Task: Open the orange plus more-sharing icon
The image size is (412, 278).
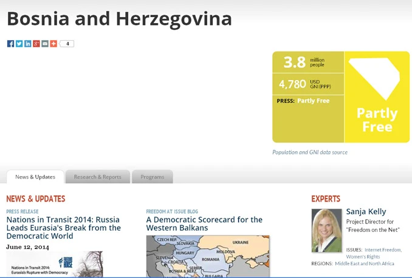Action: click(53, 44)
